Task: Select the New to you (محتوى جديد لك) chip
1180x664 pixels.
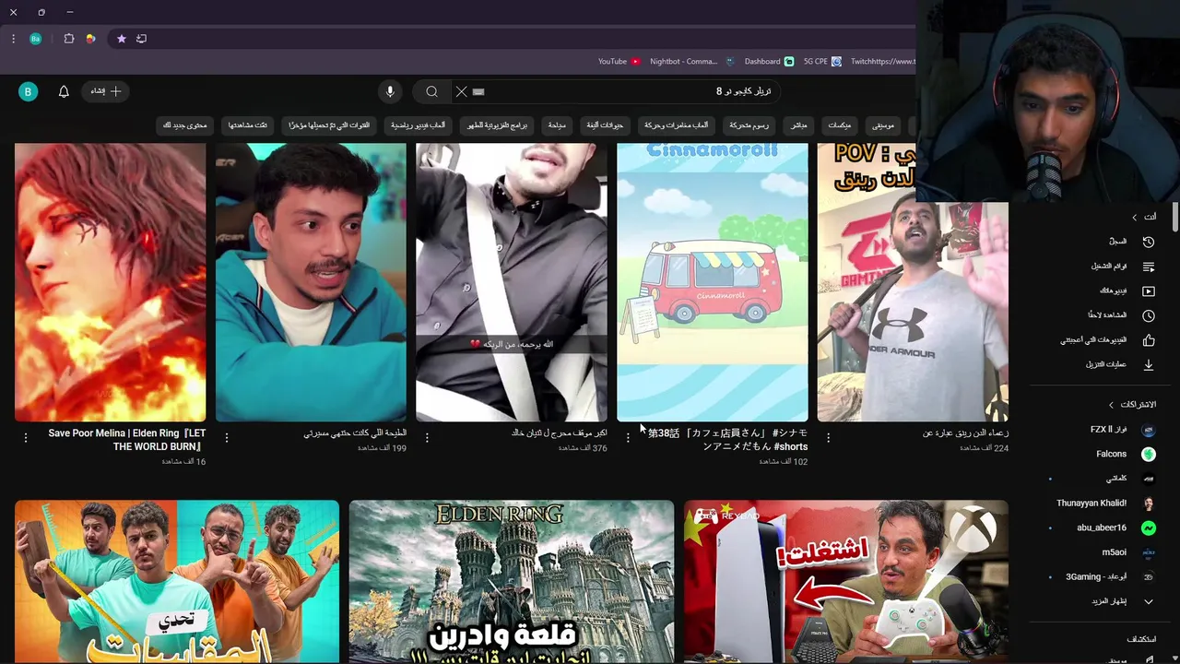Action: [185, 125]
